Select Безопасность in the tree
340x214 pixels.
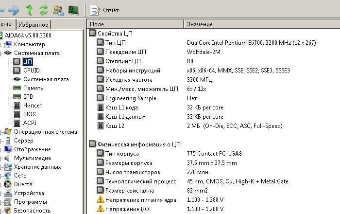33,211
